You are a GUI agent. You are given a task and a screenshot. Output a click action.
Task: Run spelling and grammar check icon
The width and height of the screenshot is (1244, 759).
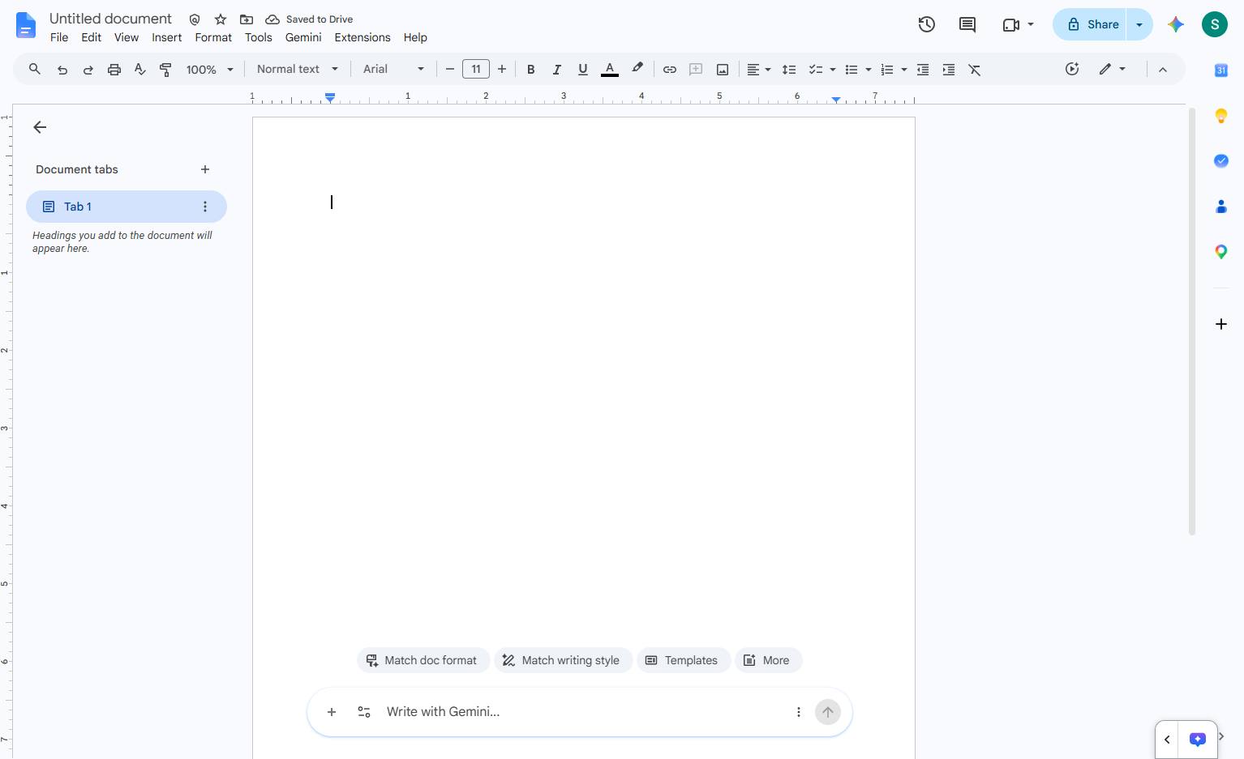coord(140,70)
